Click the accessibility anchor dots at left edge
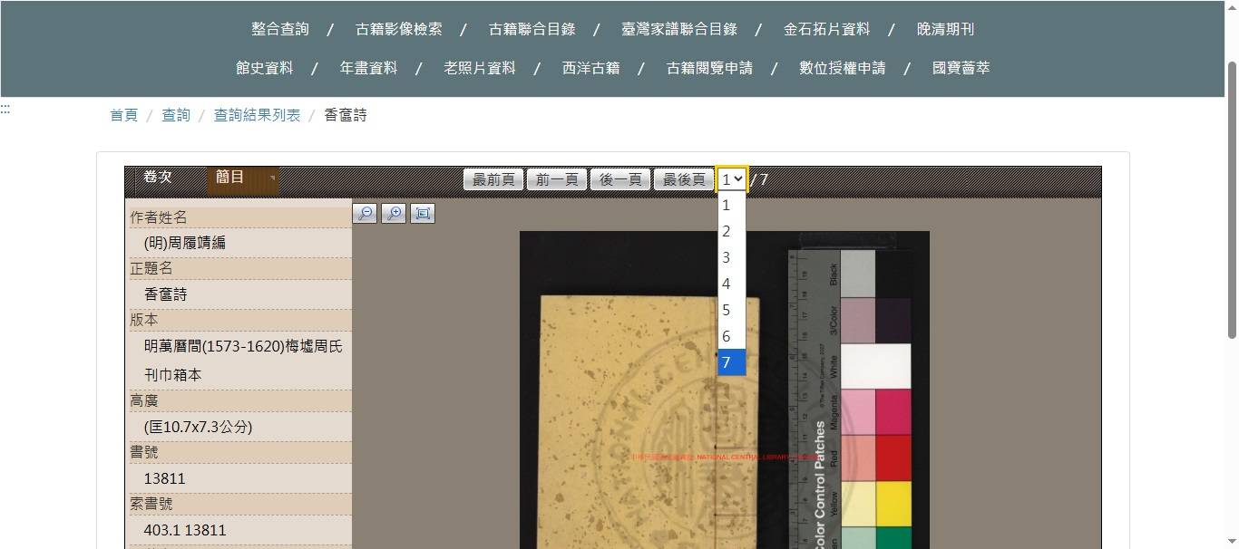Screen dimensions: 1239x549 5,110
